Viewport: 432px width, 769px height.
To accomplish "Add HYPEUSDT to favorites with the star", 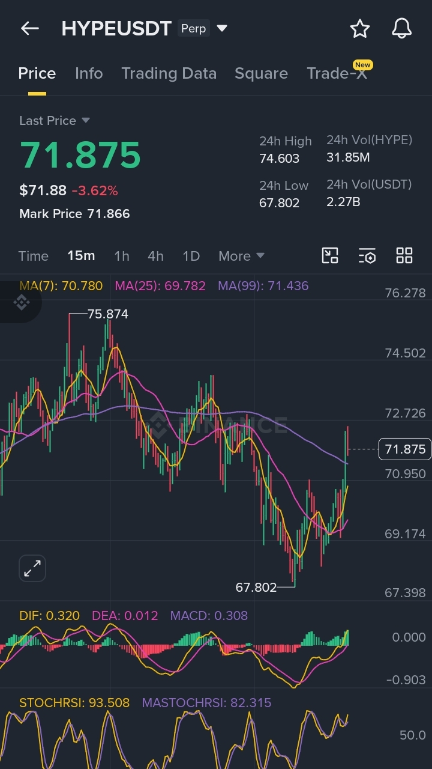I will click(359, 28).
